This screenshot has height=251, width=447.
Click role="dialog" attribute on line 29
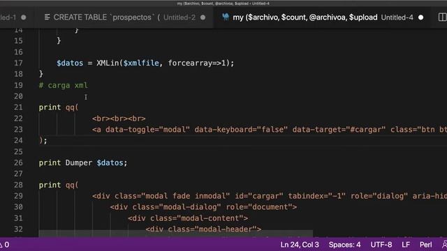tap(379, 196)
